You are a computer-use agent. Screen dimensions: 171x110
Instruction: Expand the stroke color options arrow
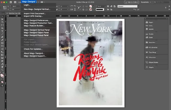pyautogui.click(x=93, y=10)
